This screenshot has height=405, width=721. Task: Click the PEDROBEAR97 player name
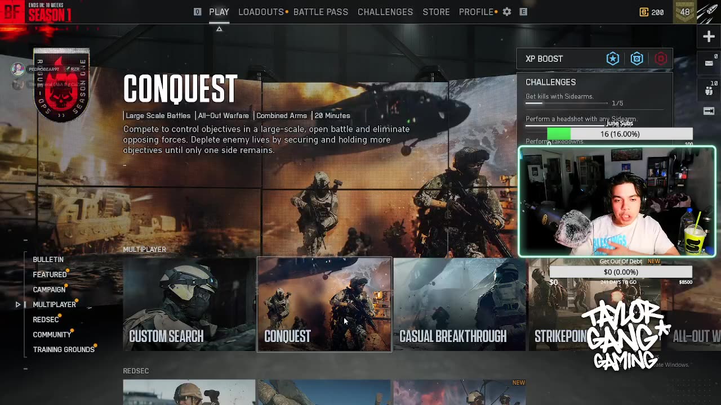pyautogui.click(x=43, y=69)
